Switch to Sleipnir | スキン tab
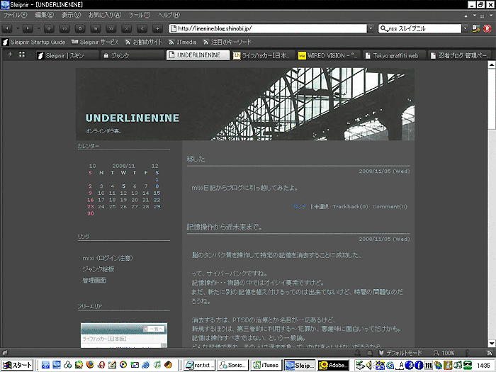 (x=68, y=55)
